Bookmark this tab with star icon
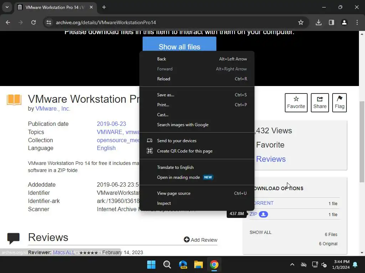 click(301, 22)
